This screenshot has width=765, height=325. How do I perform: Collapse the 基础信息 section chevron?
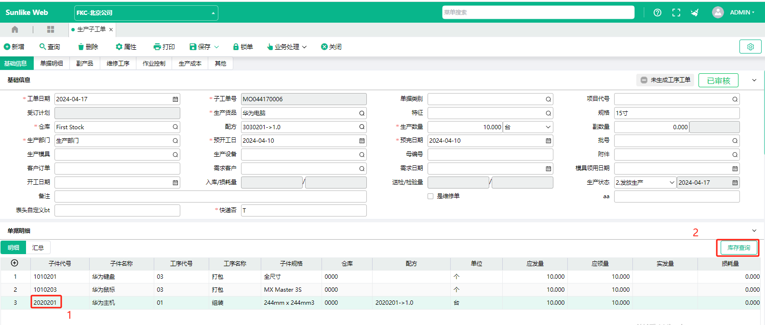pyautogui.click(x=754, y=80)
